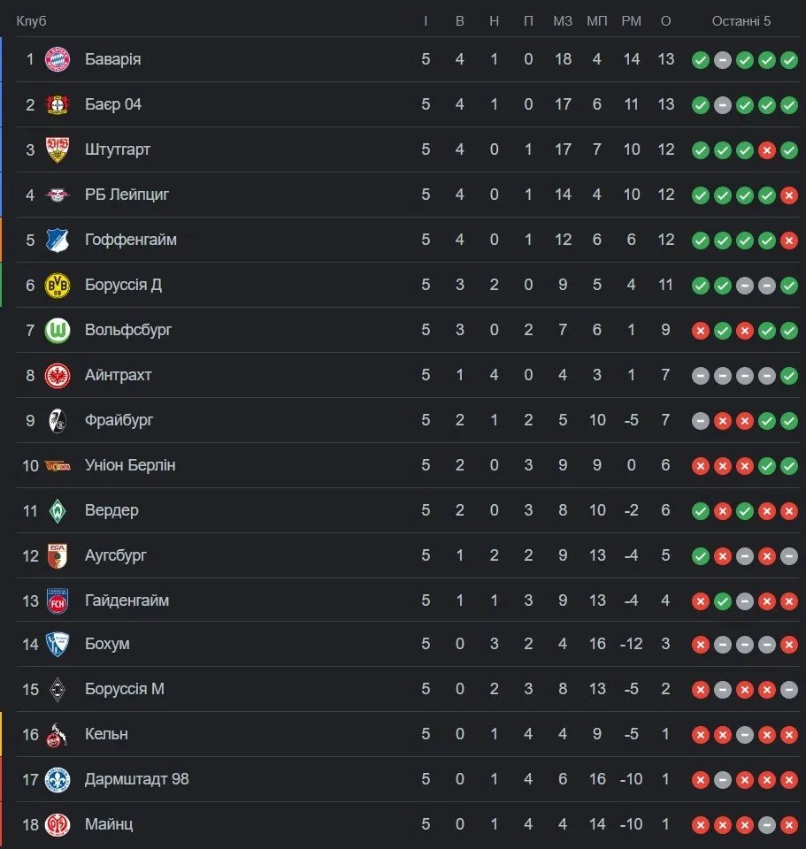The height and width of the screenshot is (849, 806).
Task: Open the Фрайбург team page link
Action: (119, 420)
